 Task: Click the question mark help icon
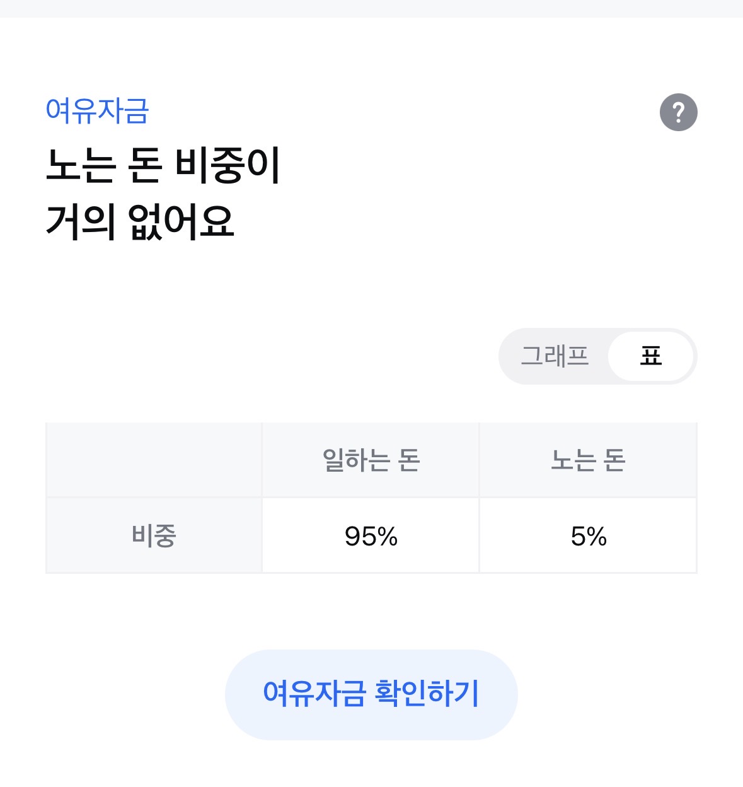click(678, 112)
